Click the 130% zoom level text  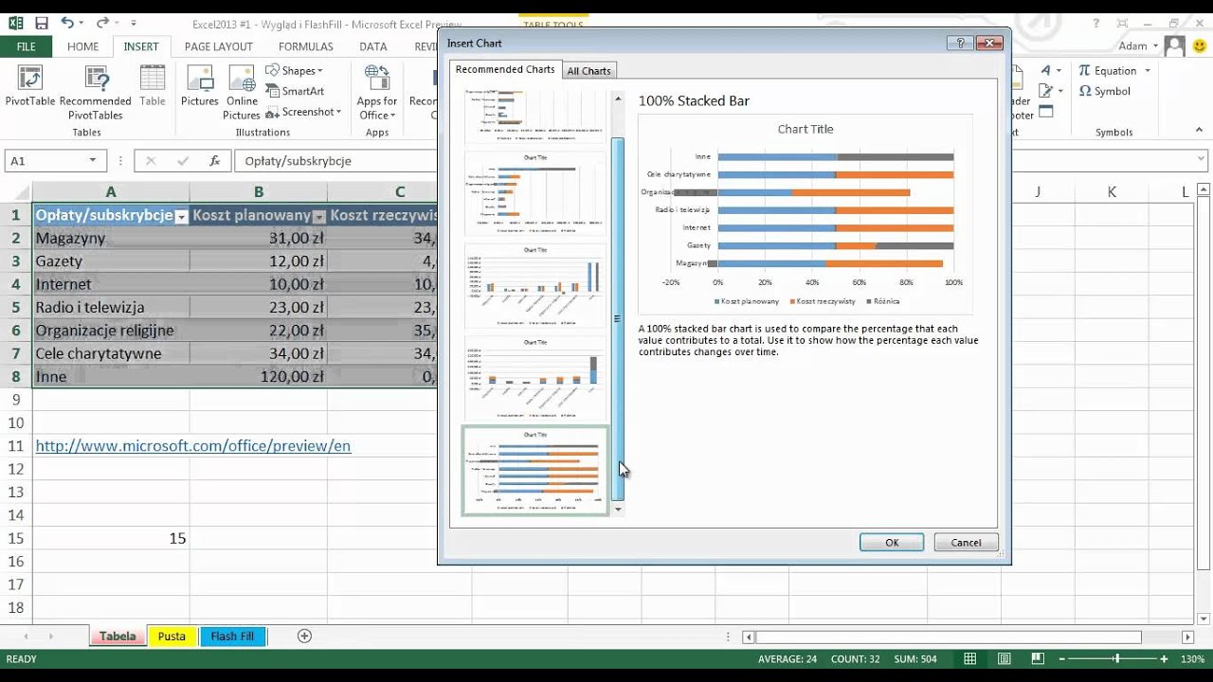click(x=1191, y=659)
